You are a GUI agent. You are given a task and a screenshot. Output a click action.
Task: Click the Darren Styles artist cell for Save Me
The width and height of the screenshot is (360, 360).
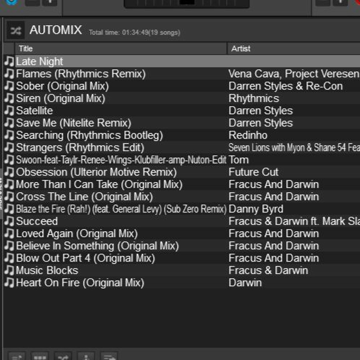(261, 123)
